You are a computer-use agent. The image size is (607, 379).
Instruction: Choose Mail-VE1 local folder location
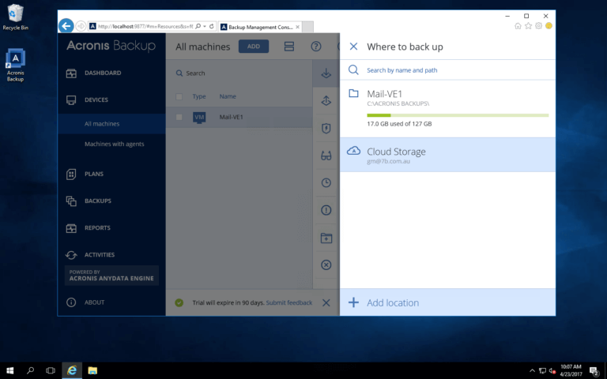pos(447,109)
